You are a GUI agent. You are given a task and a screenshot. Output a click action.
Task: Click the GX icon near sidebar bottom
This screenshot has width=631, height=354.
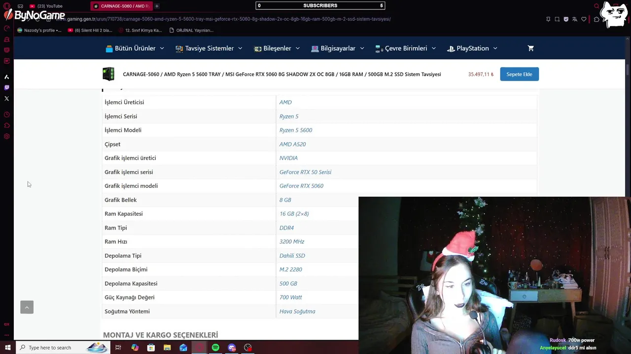pos(7,324)
